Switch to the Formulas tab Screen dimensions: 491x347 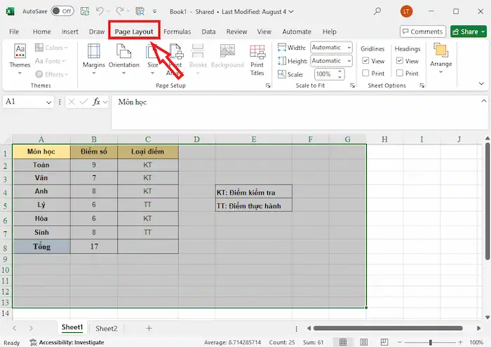pyautogui.click(x=177, y=32)
